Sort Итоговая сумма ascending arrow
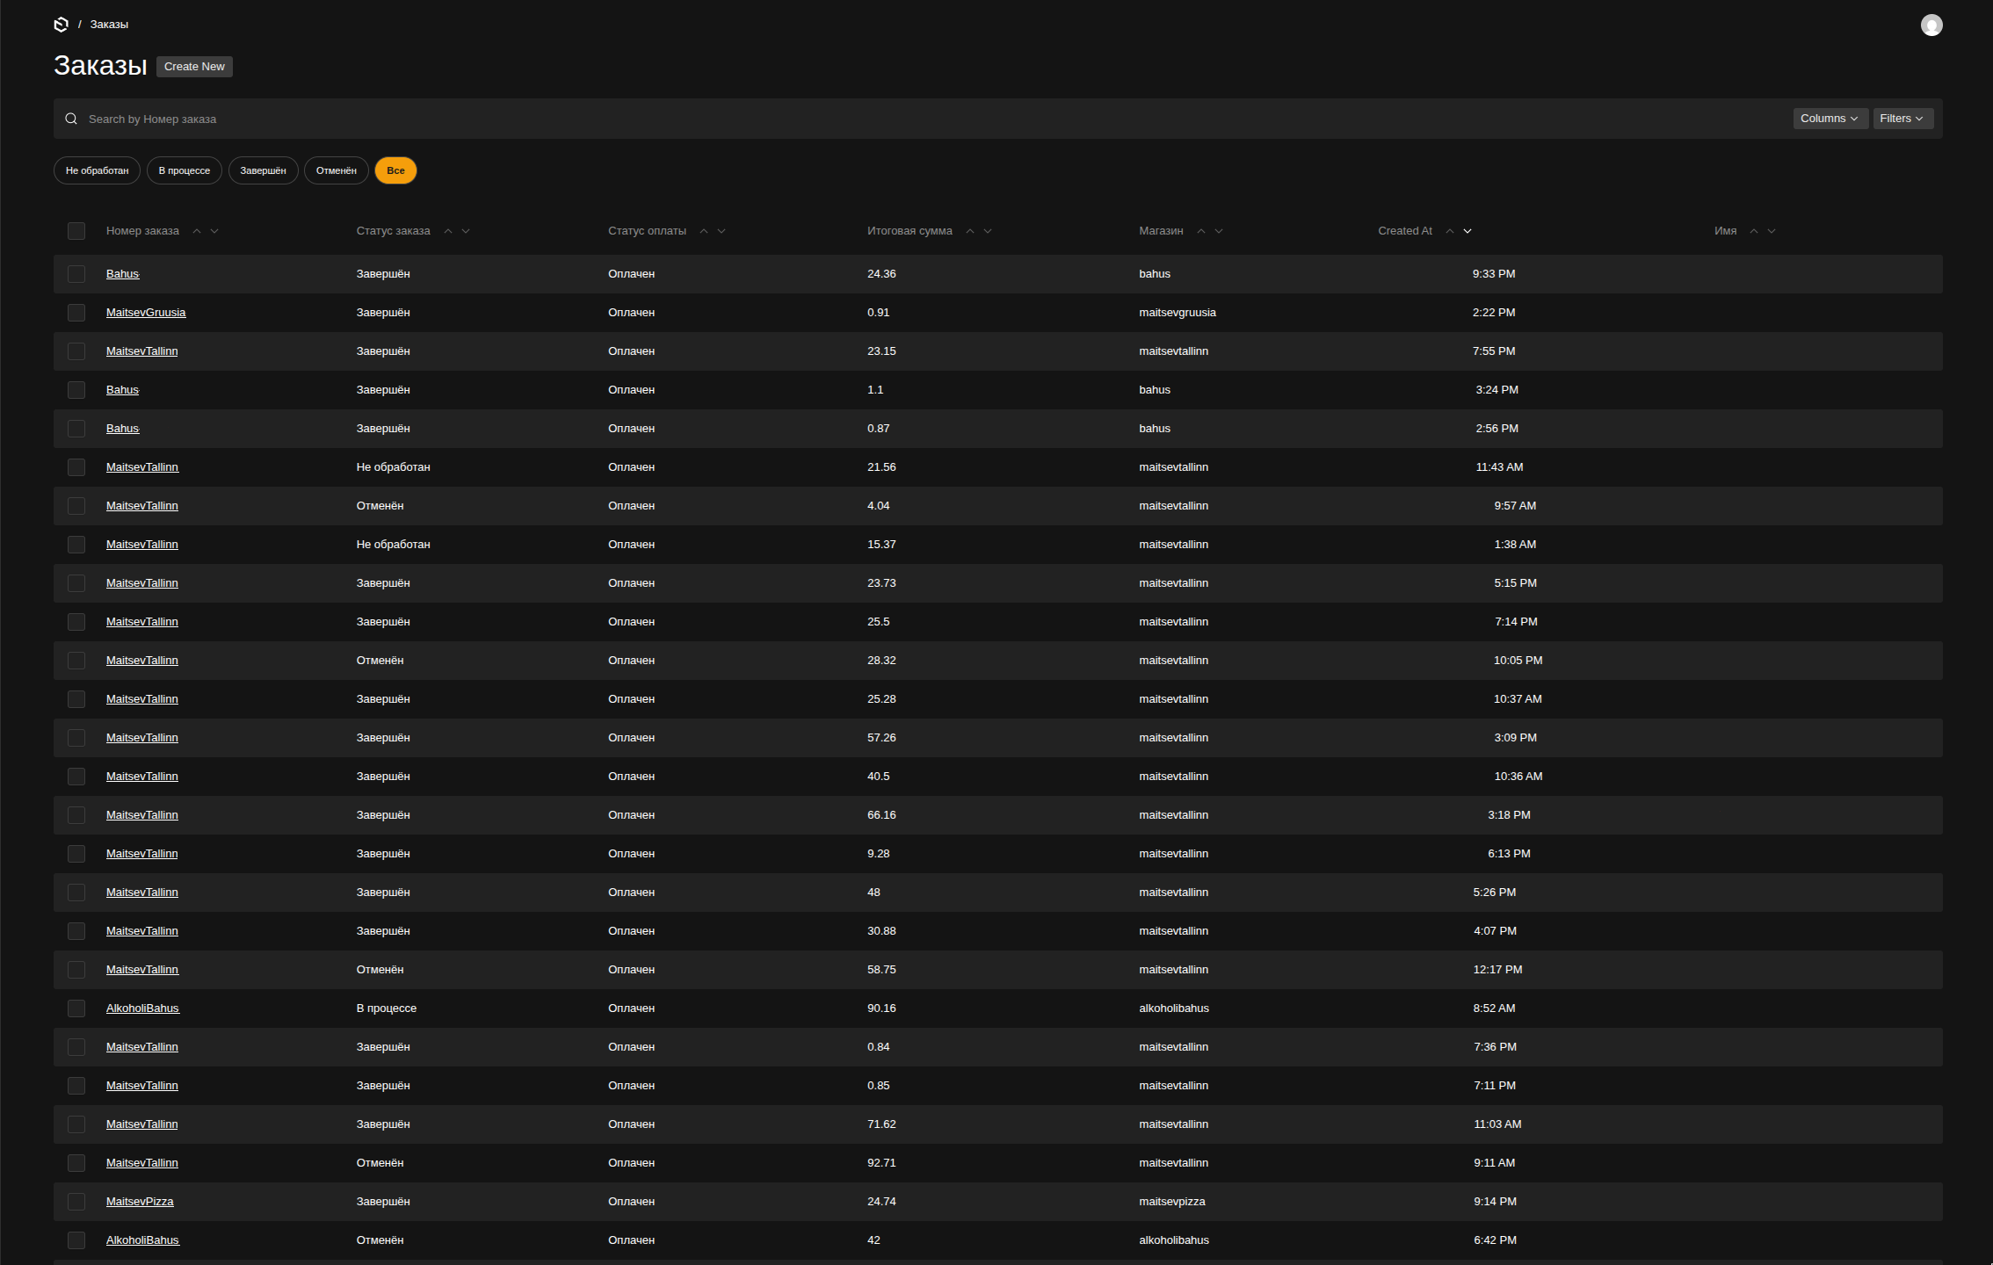The height and width of the screenshot is (1265, 1993). [970, 231]
